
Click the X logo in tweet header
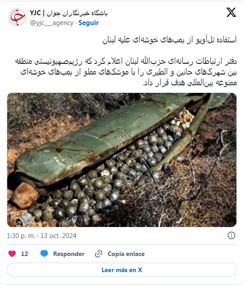(x=231, y=13)
